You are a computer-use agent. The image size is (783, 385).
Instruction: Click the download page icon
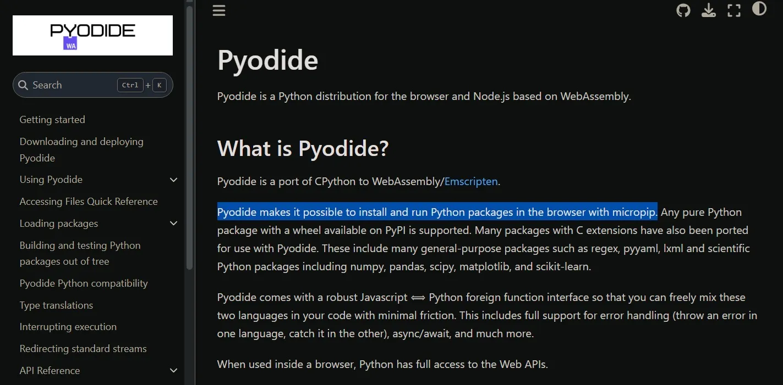coord(709,10)
